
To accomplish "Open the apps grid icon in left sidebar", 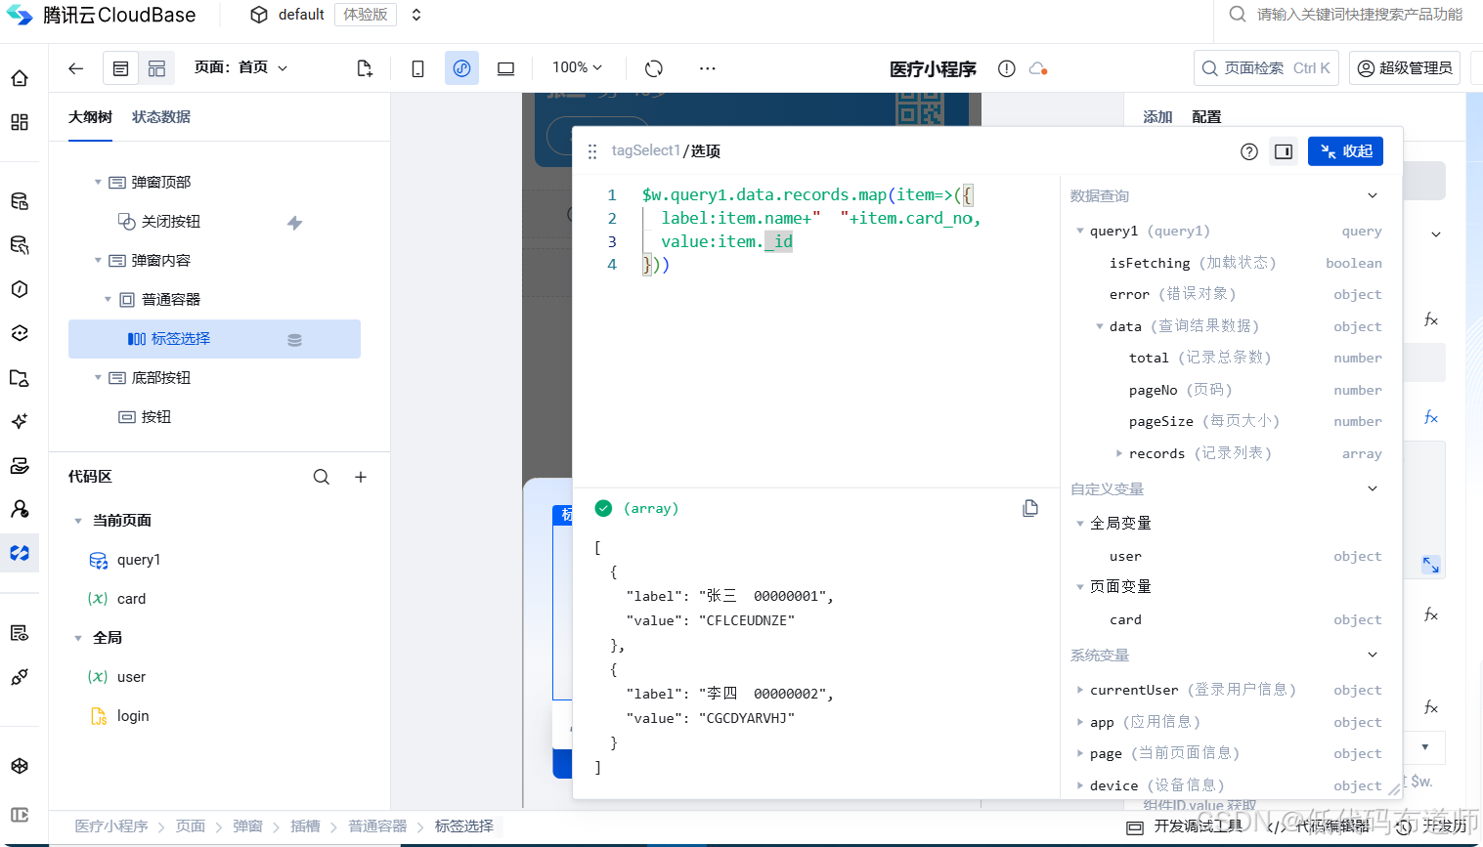I will [20, 122].
